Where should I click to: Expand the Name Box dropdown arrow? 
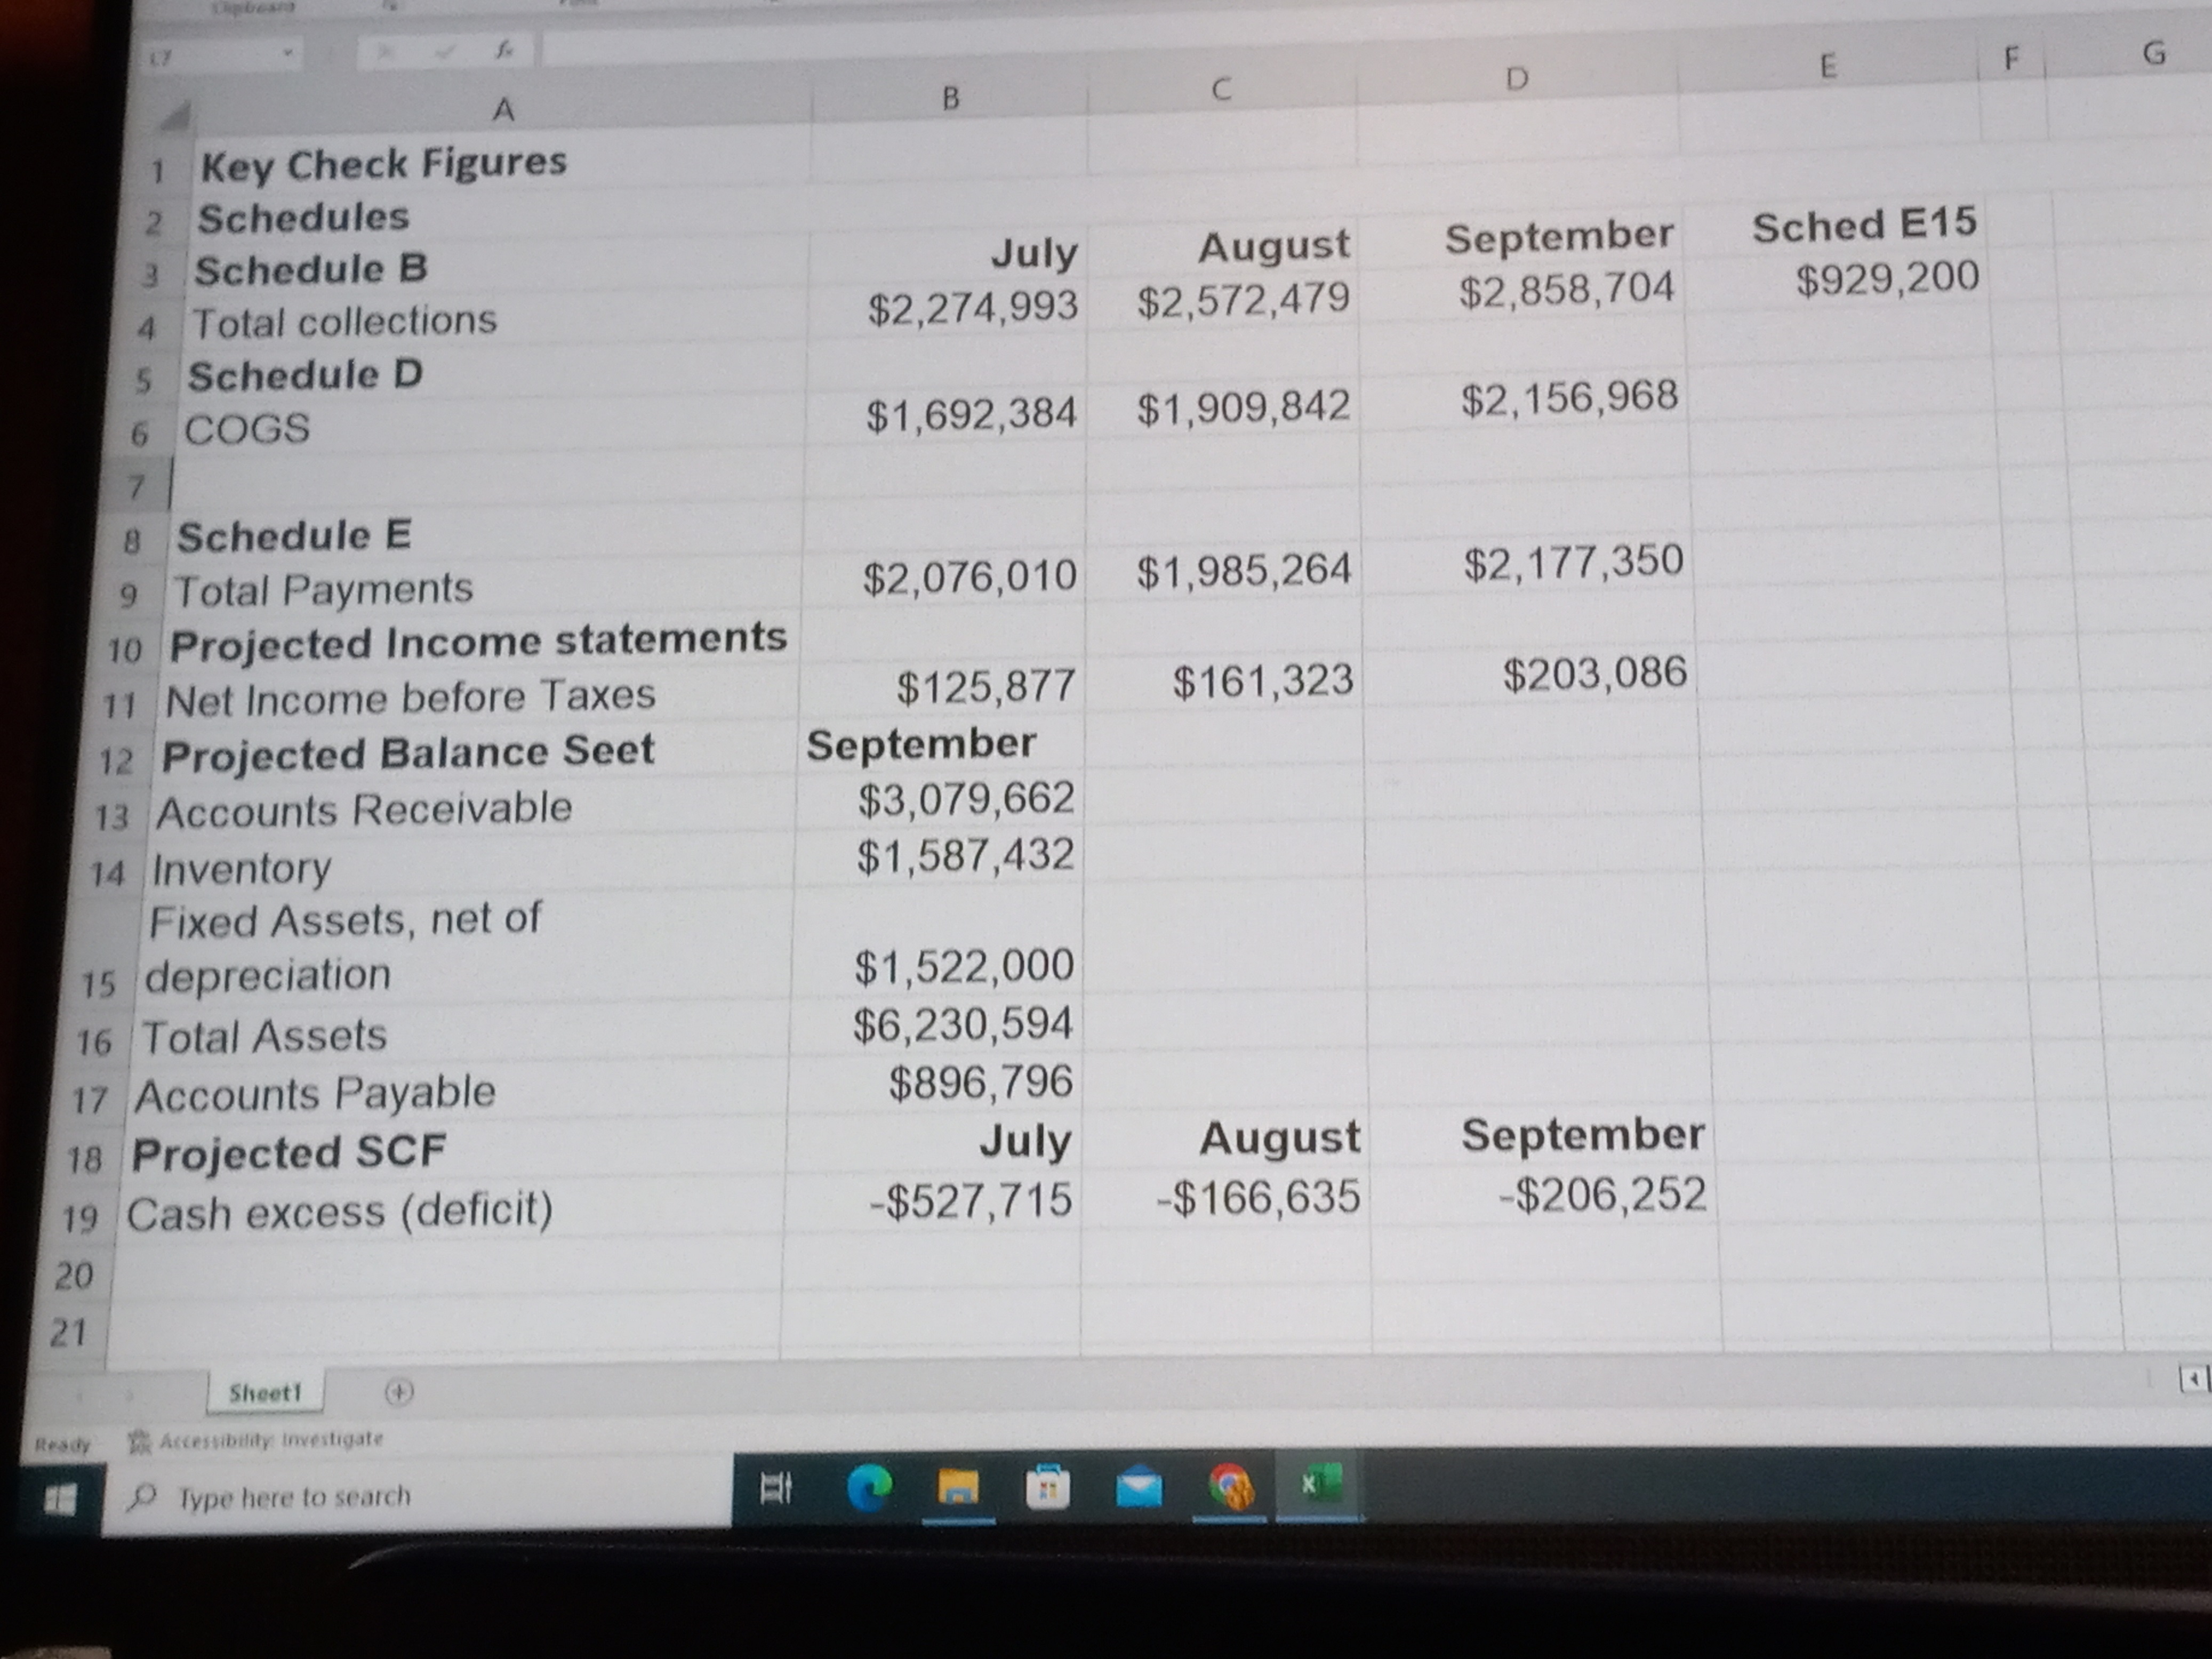289,52
